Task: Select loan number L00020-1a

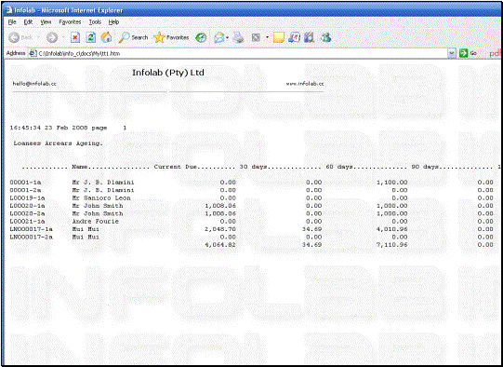Action: 27,206
